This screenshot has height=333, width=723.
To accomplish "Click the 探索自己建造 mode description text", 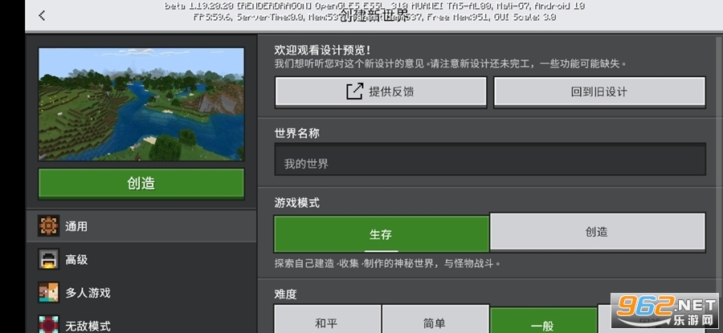I will coord(387,264).
